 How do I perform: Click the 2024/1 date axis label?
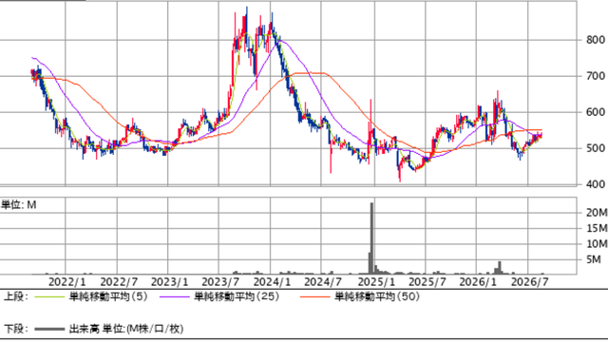[x=273, y=282]
